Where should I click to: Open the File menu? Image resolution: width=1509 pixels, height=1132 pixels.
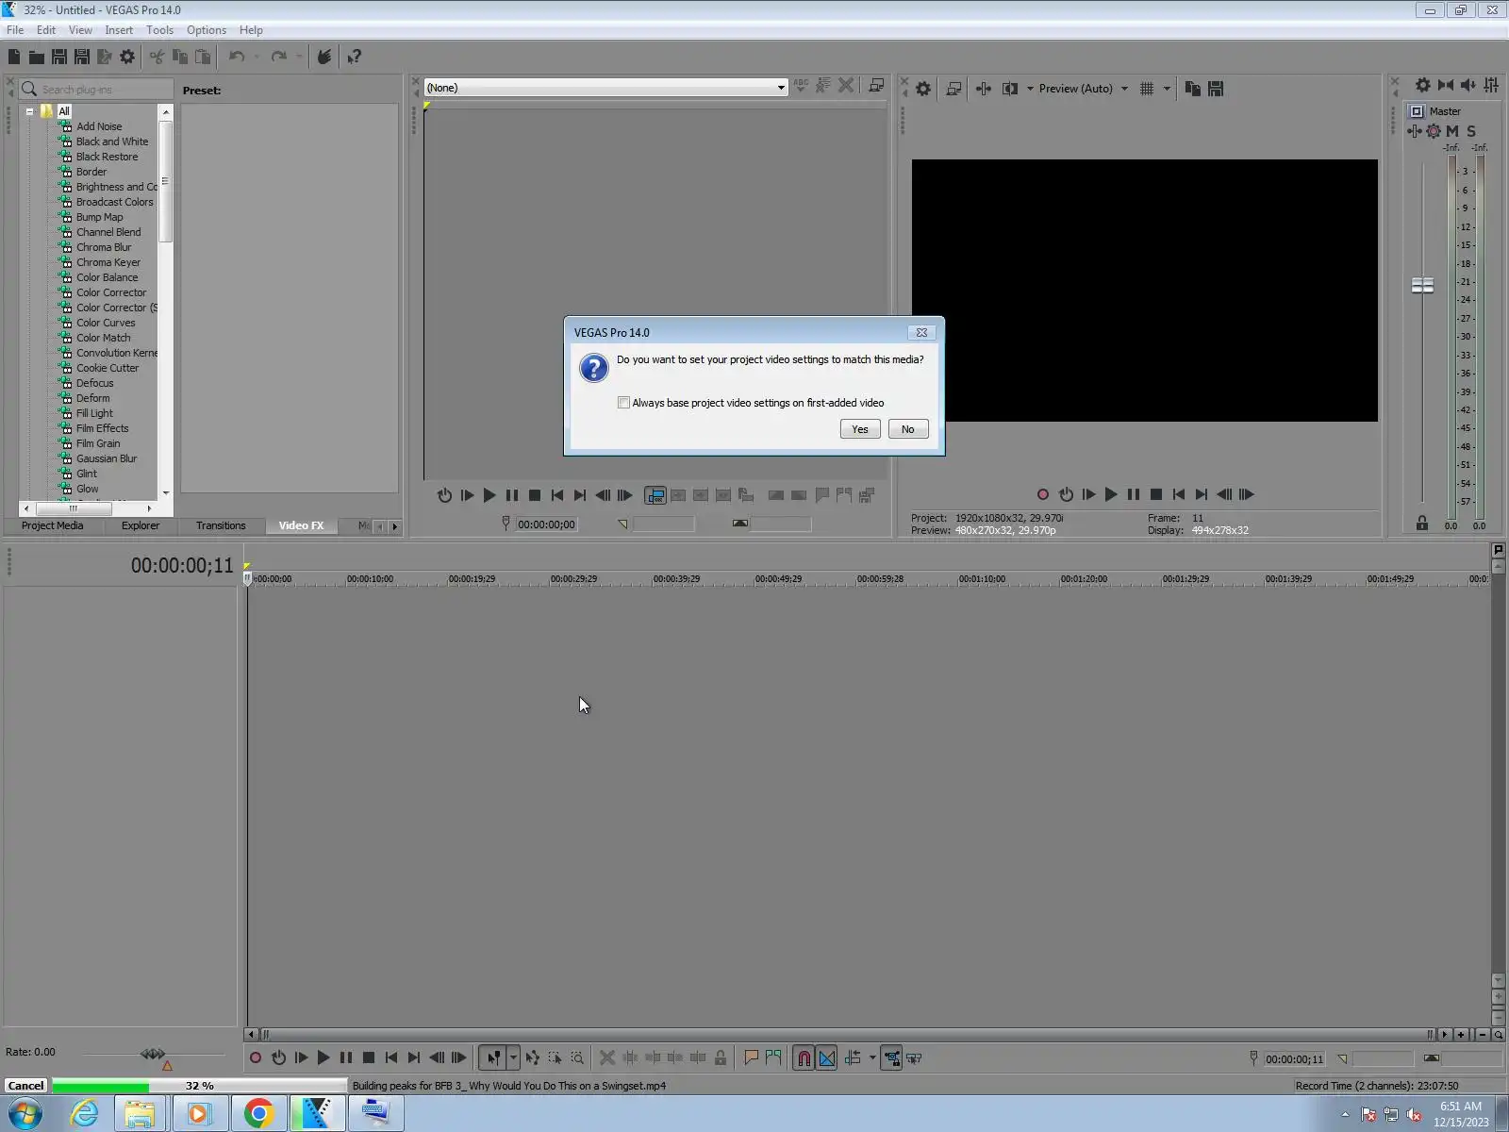(15, 30)
